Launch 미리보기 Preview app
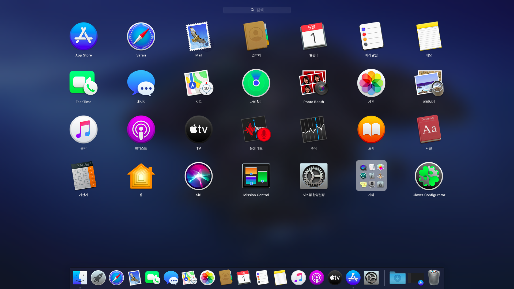 429,83
